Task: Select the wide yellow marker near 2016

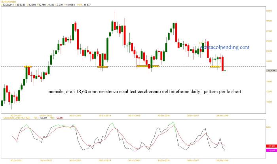Action: 148,66
